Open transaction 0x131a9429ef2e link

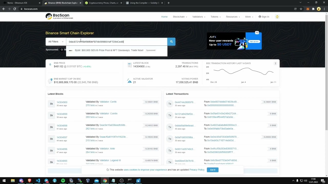tap(184, 114)
